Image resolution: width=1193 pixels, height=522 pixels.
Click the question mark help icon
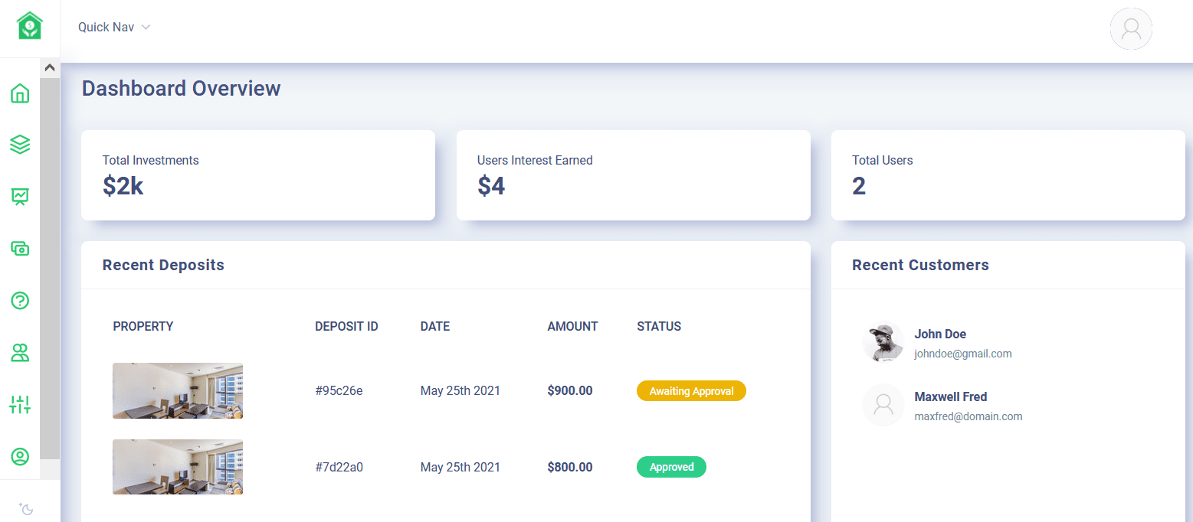coord(20,300)
